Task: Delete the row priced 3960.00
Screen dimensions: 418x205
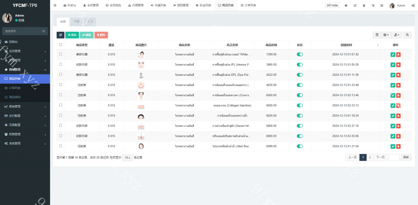Action: 398,65
